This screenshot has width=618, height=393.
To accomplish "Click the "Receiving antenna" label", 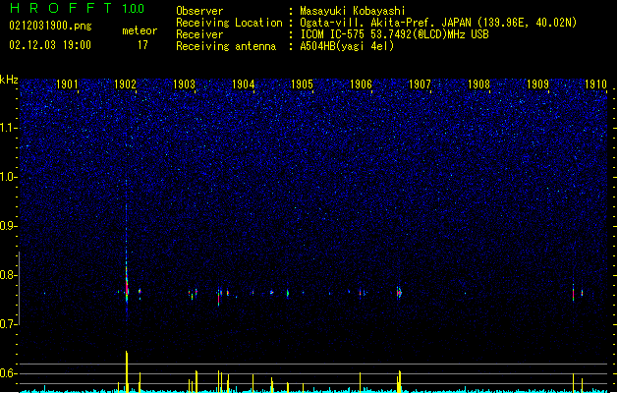I will point(226,46).
